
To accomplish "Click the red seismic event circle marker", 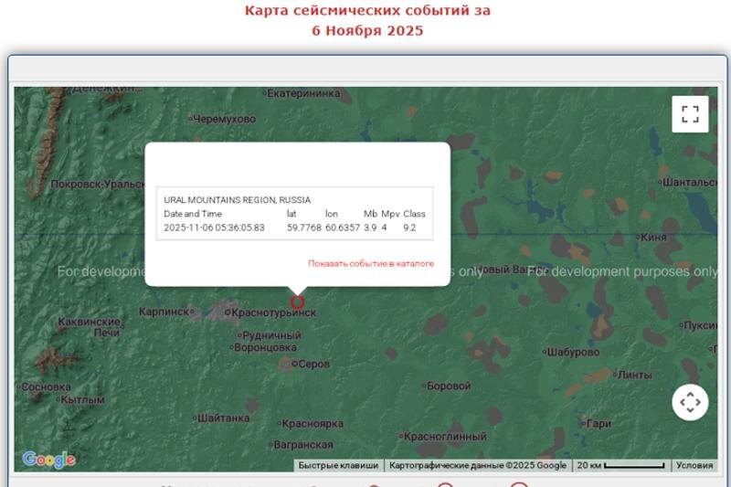I will [298, 302].
